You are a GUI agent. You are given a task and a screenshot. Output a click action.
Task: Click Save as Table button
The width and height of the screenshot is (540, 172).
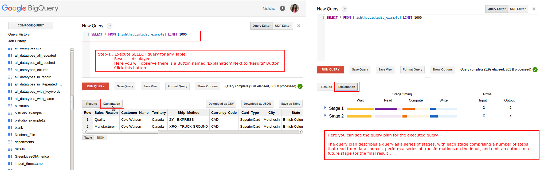pyautogui.click(x=291, y=104)
